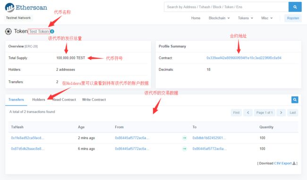Expand the Misc dropdown menu
Screen dimensions: 307x180
point(267,18)
